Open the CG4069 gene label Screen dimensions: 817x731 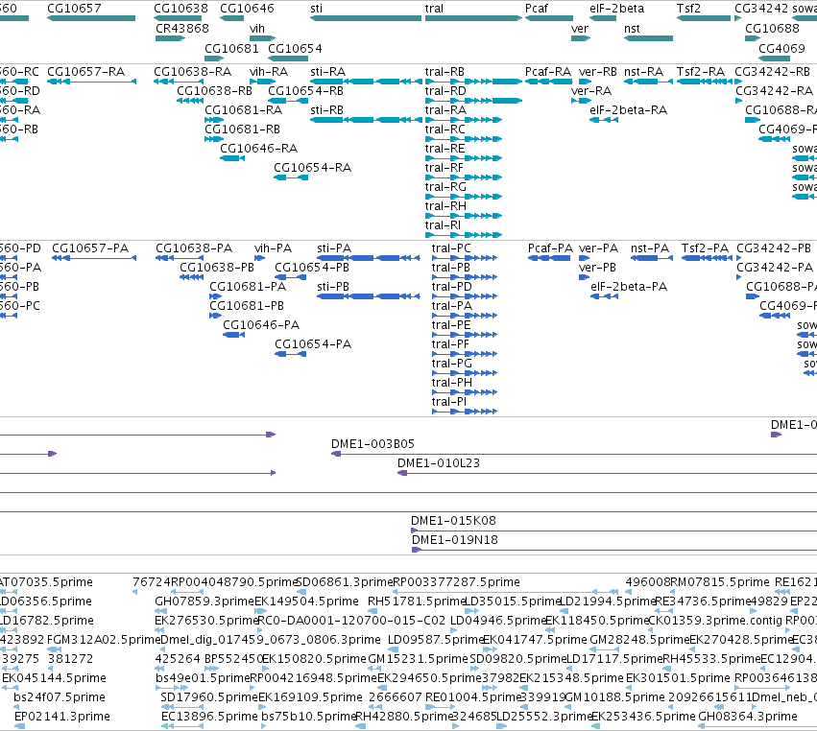[x=781, y=48]
